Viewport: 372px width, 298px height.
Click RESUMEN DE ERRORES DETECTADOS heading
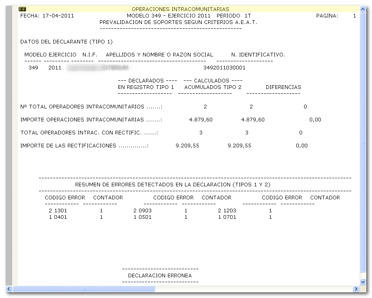(x=173, y=185)
